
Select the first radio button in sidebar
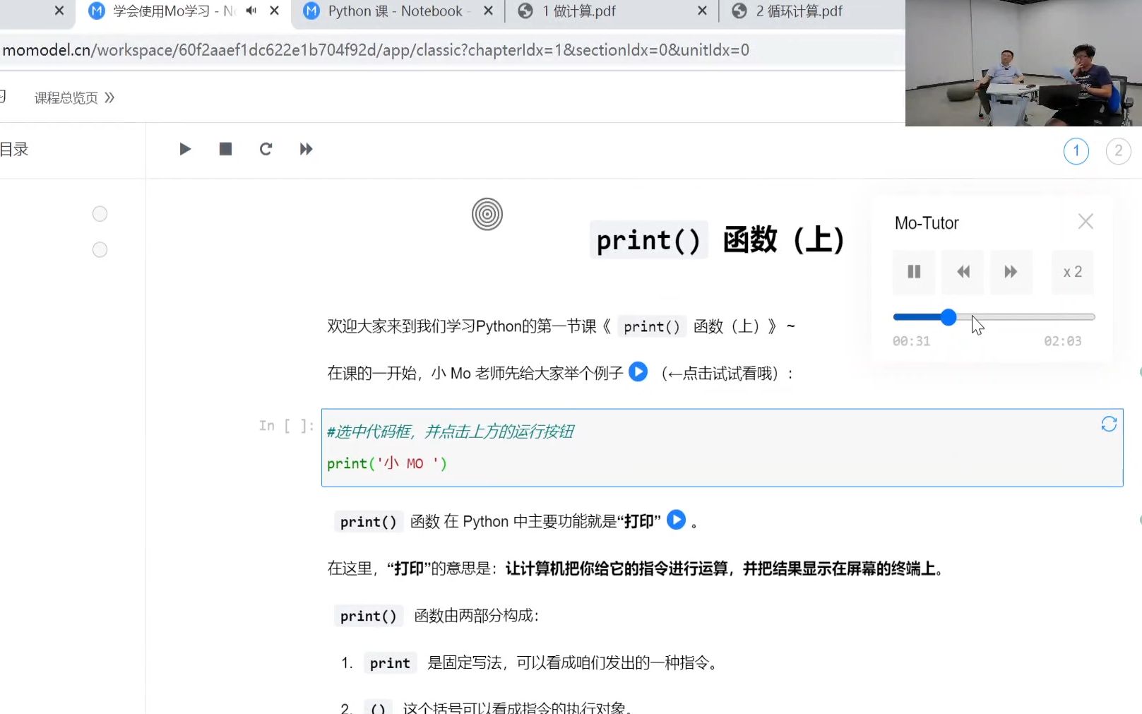[x=100, y=213]
